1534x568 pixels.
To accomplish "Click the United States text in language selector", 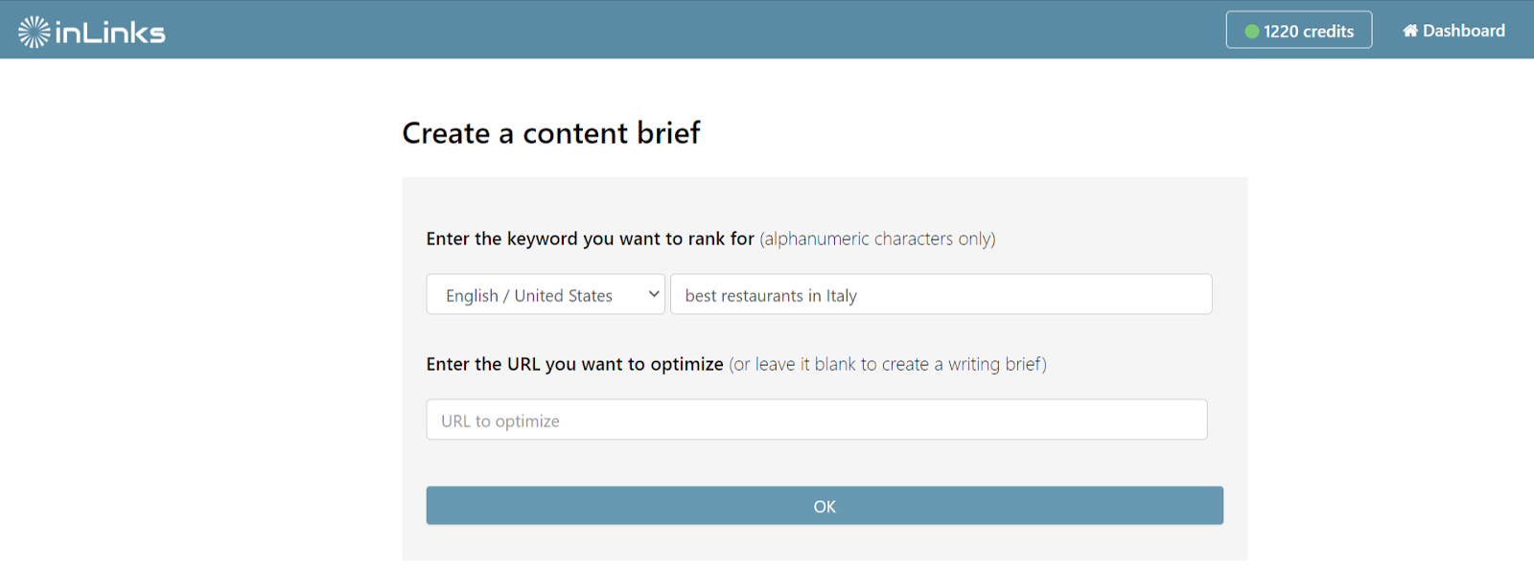I will click(563, 296).
